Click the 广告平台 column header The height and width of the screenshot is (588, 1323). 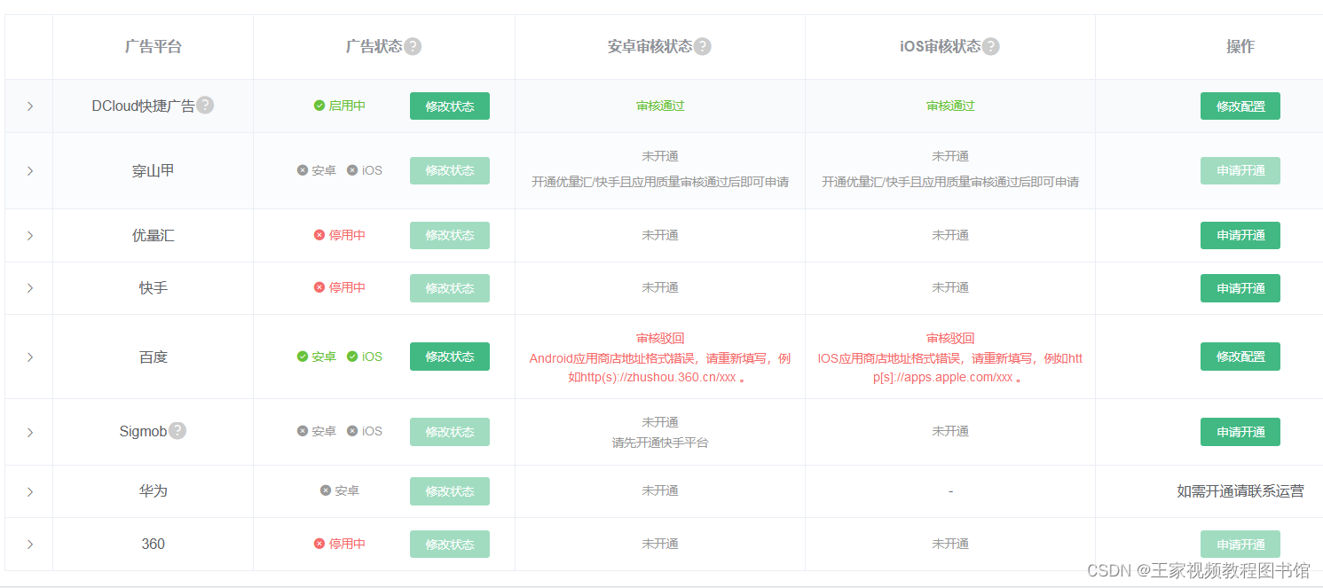point(153,47)
